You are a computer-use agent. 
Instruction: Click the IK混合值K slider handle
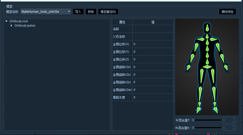[x=193, y=128]
